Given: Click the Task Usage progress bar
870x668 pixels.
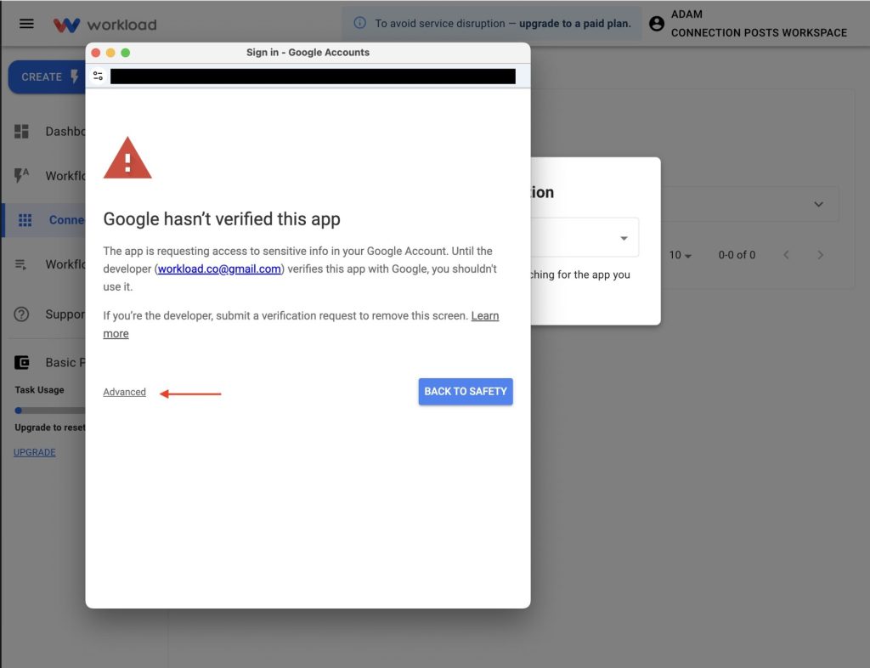Looking at the screenshot, I should pyautogui.click(x=50, y=410).
